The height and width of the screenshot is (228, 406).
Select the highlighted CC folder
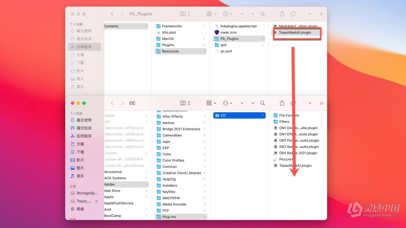point(239,115)
